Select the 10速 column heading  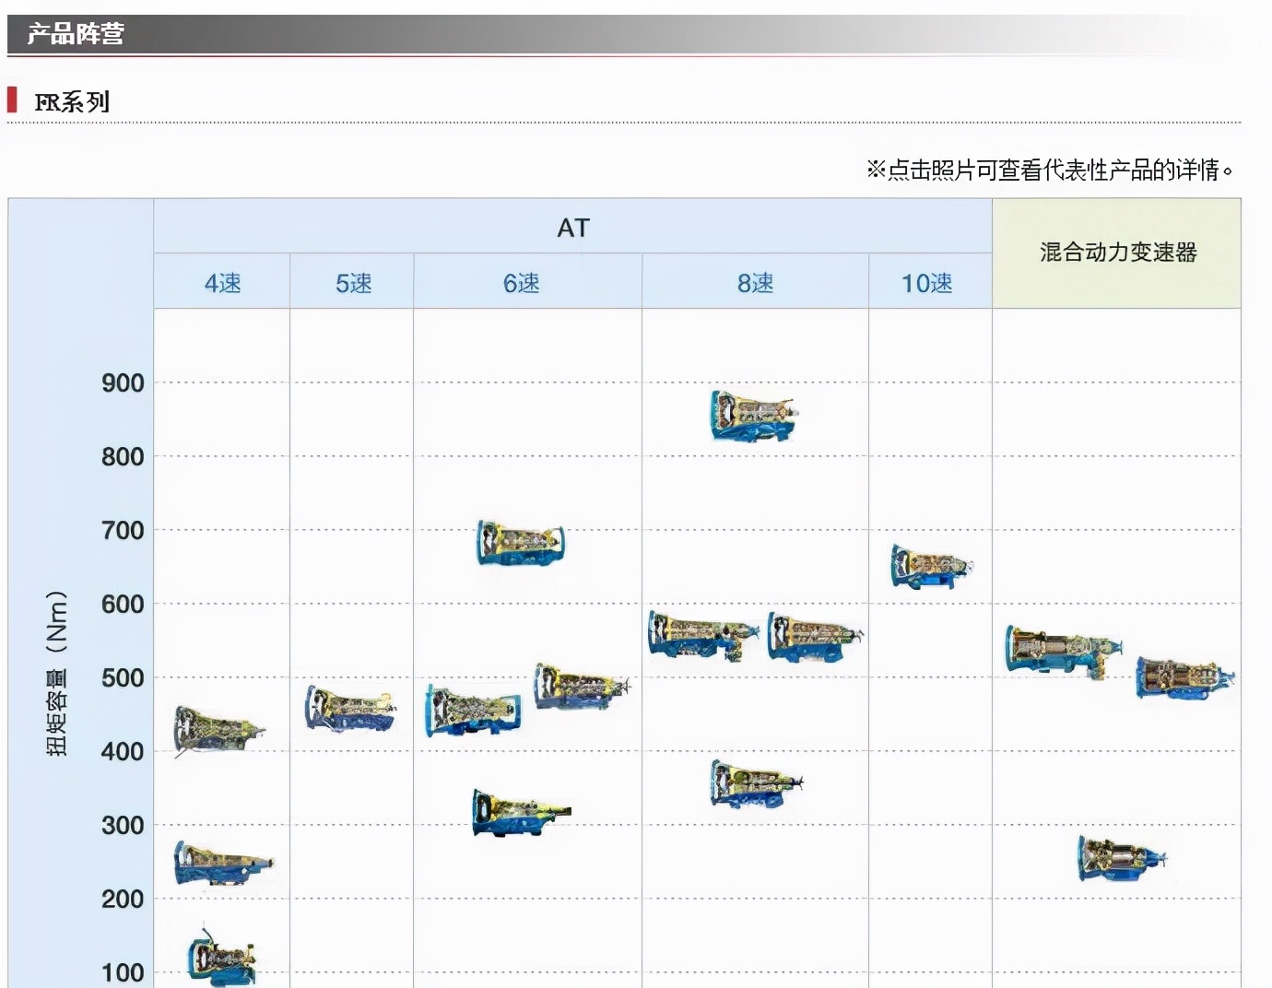click(x=928, y=283)
